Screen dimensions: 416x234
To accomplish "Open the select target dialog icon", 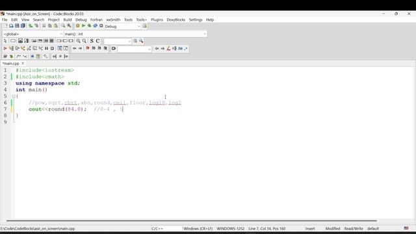I will [144, 26].
